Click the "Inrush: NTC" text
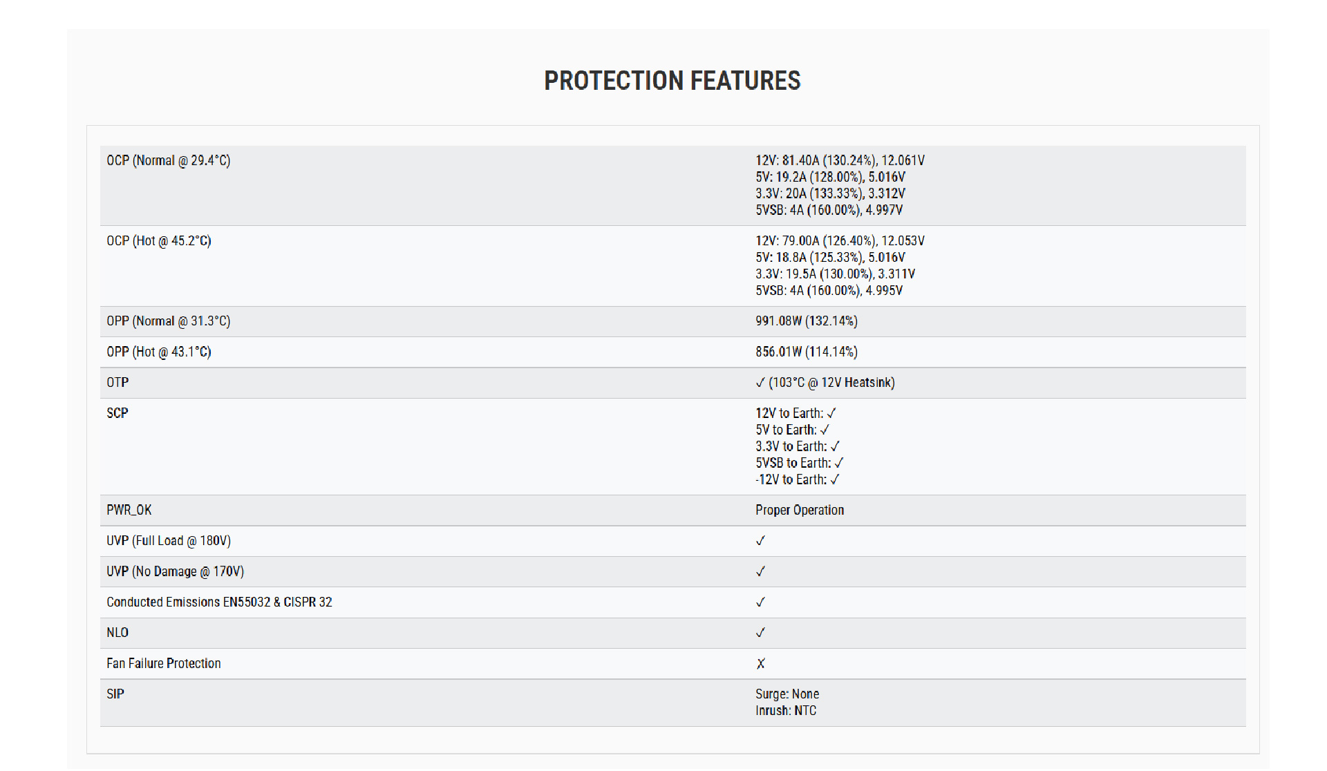1327x771 pixels. 785,710
